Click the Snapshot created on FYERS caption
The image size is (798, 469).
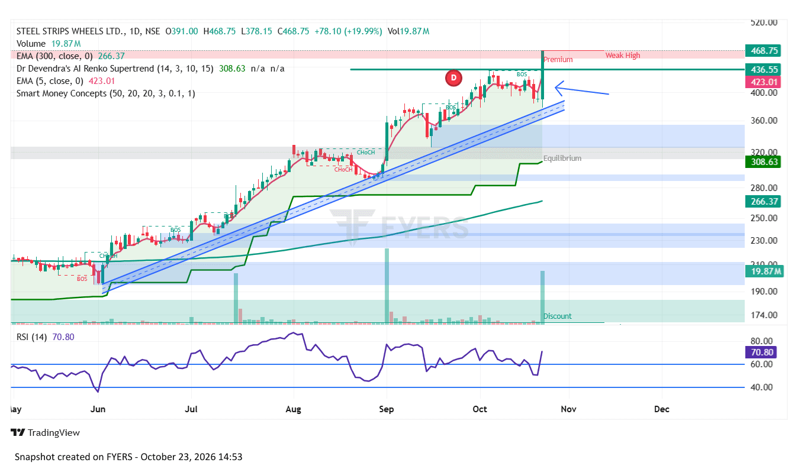[x=128, y=457]
